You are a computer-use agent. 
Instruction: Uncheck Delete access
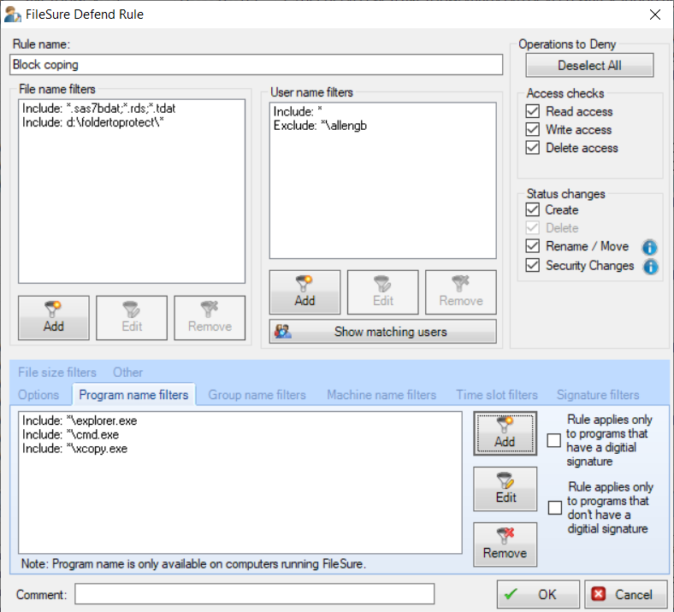pyautogui.click(x=533, y=148)
